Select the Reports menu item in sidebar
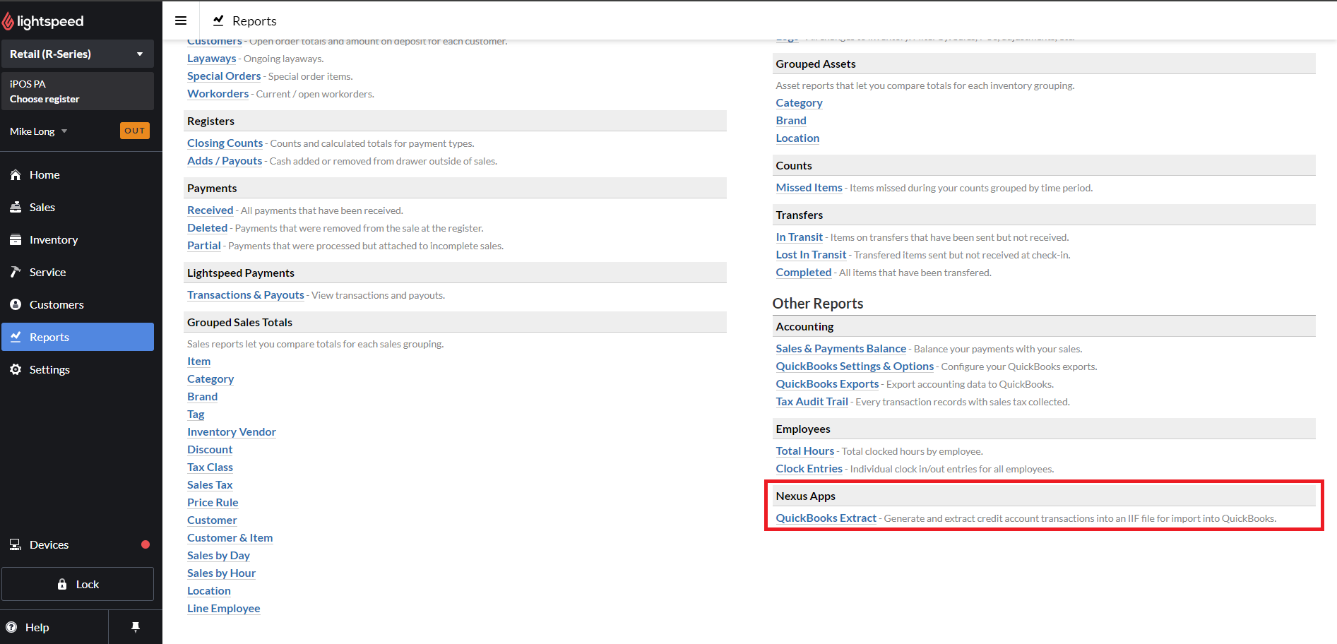This screenshot has width=1337, height=644. (78, 337)
